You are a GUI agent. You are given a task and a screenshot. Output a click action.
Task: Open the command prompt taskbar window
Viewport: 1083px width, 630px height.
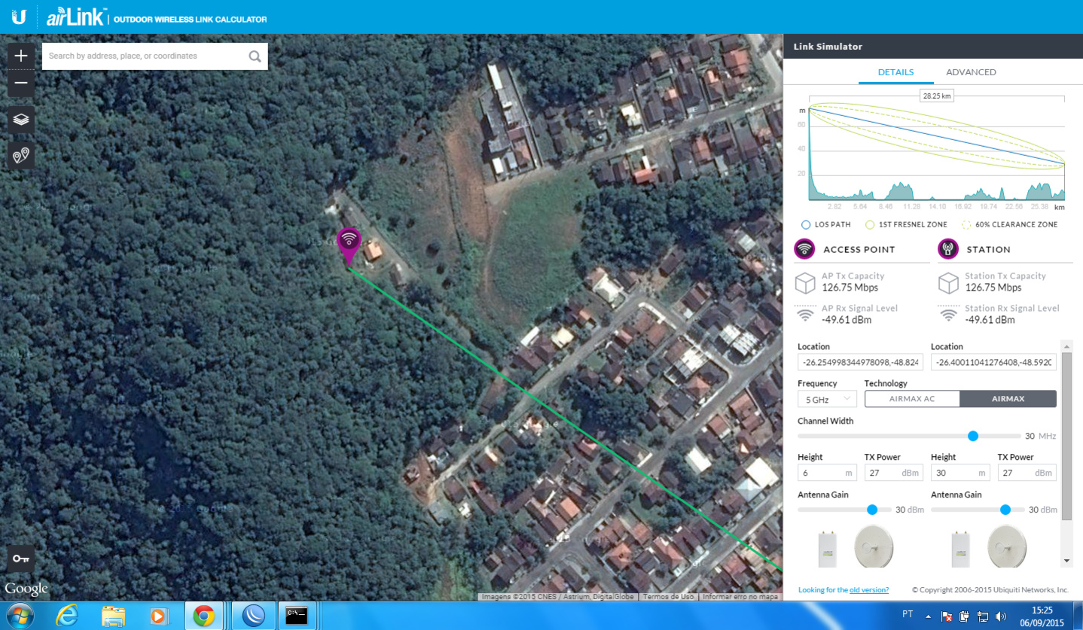pyautogui.click(x=297, y=616)
